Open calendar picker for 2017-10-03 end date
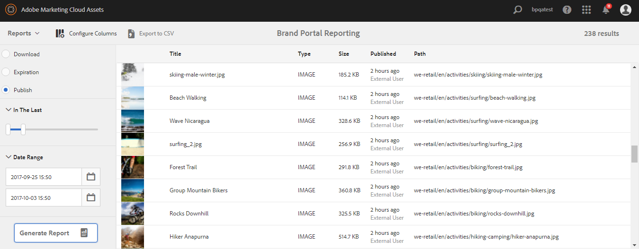This screenshot has height=249, width=639. [91, 197]
